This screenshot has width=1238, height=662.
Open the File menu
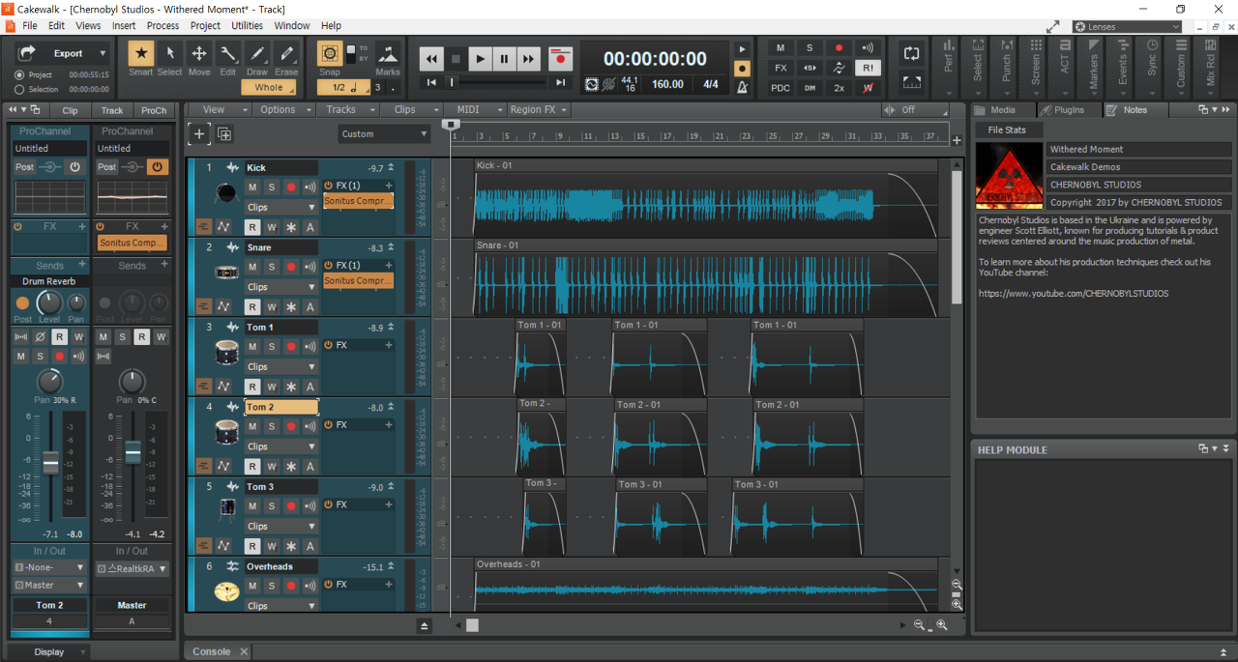click(30, 26)
